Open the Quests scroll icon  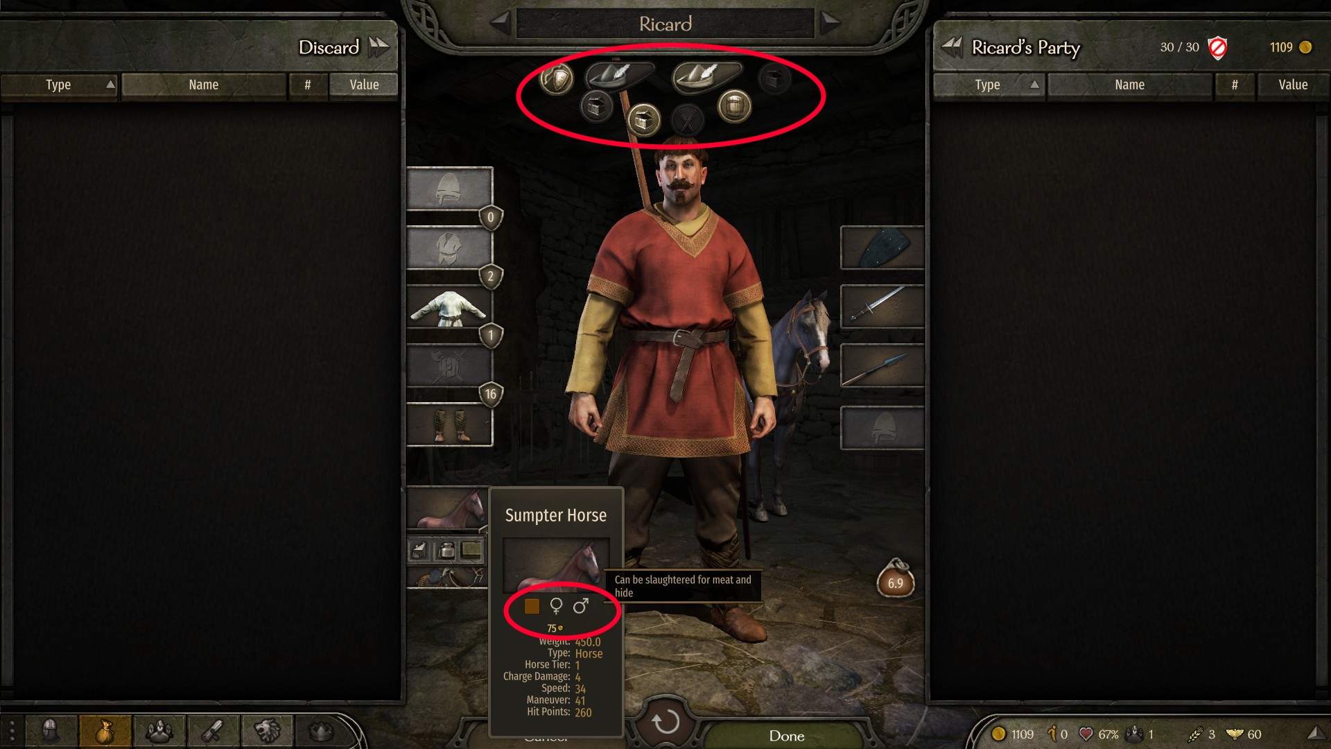click(213, 731)
